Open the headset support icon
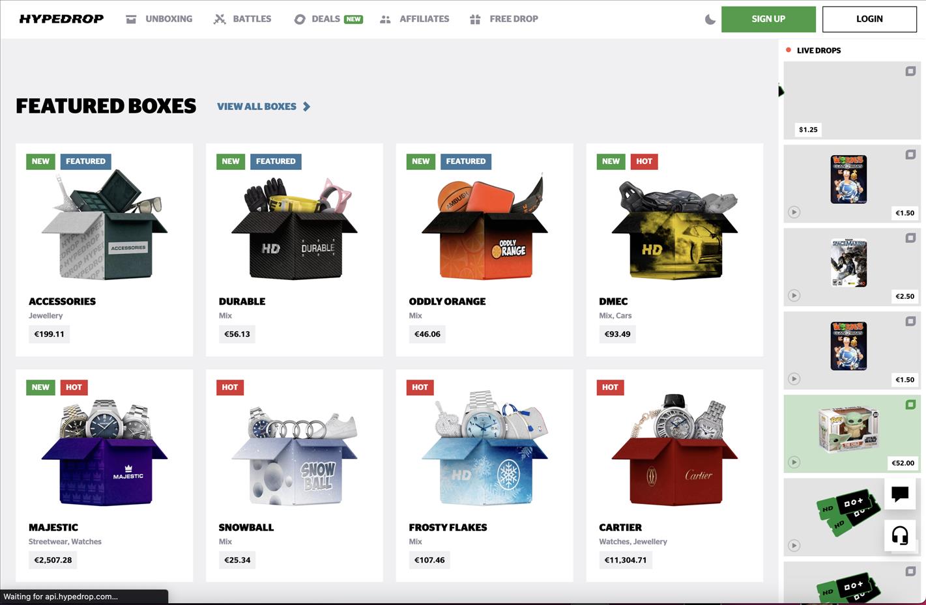This screenshot has width=926, height=605. (x=900, y=536)
